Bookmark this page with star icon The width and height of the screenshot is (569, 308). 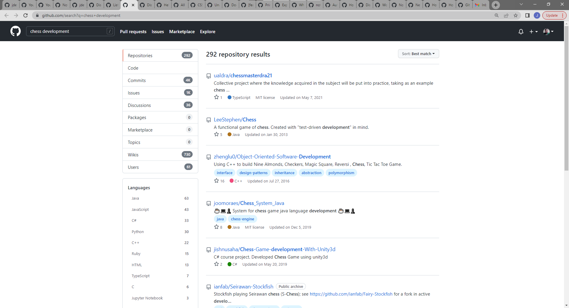tap(516, 15)
